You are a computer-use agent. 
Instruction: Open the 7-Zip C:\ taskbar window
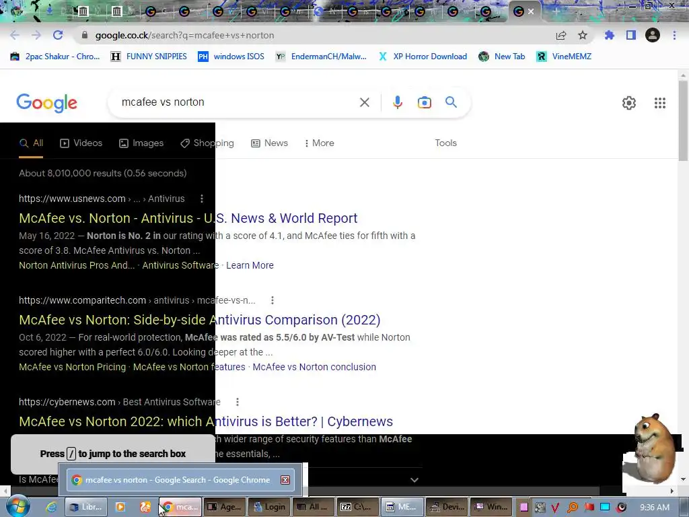tap(358, 507)
